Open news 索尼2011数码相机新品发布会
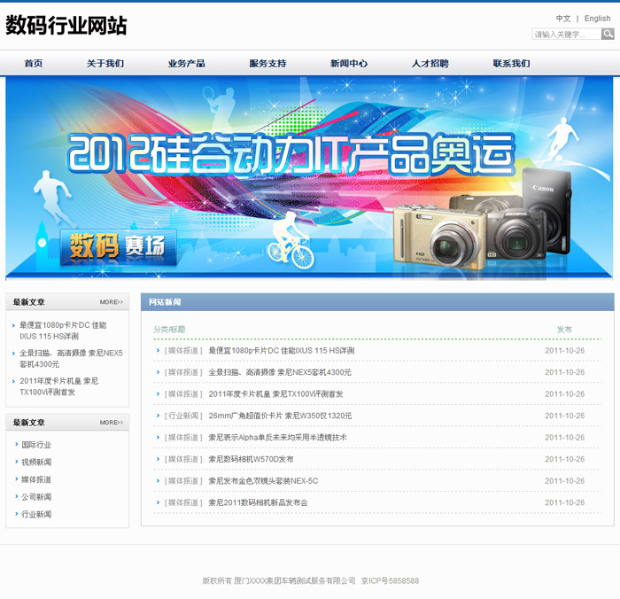Image resolution: width=620 pixels, height=599 pixels. click(x=258, y=503)
